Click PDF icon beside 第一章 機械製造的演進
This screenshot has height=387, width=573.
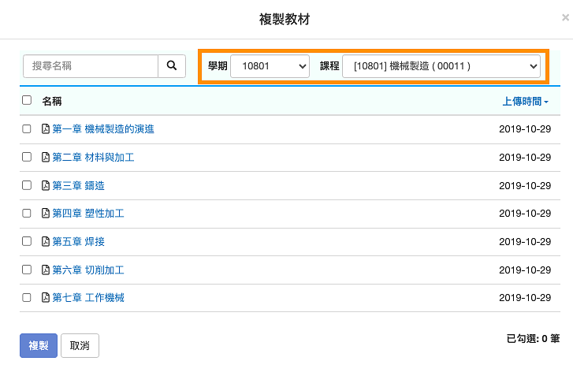pyautogui.click(x=45, y=129)
